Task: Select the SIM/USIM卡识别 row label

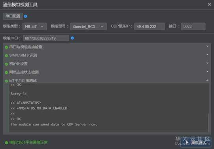Action: point(23,55)
